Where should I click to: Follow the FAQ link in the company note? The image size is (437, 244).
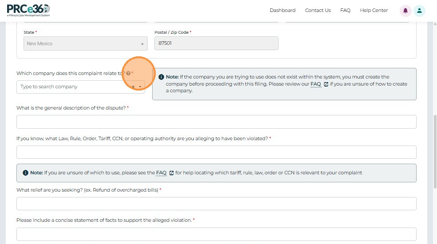pos(316,84)
